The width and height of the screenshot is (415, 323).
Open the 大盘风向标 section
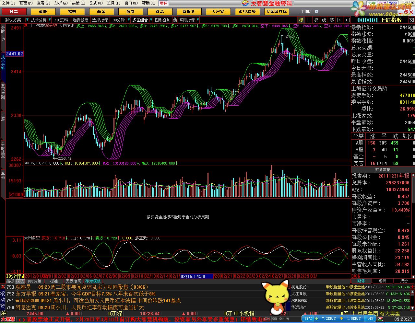tap(276, 11)
